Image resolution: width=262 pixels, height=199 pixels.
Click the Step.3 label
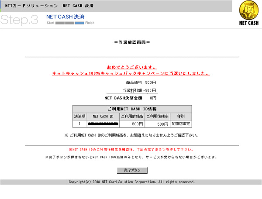click(19, 20)
